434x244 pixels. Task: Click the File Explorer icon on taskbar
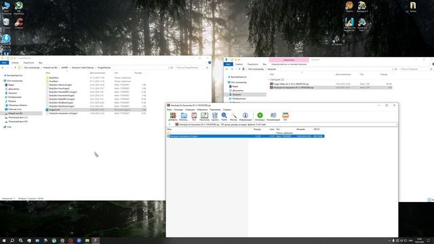[x=87, y=241]
